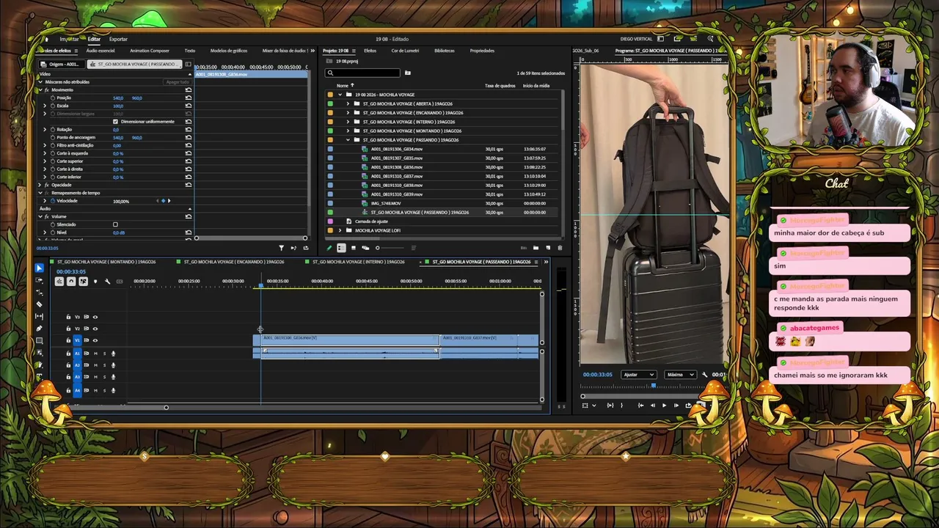Toggle Dimensionar uniformemente checkbox

(x=115, y=121)
